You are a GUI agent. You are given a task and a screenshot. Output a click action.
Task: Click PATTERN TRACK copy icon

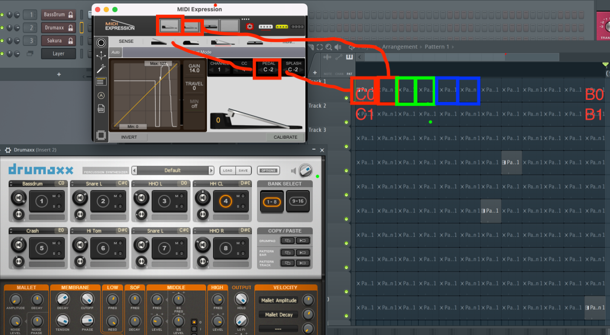(287, 263)
